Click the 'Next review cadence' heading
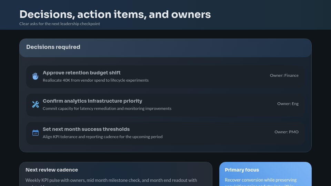 coord(52,170)
